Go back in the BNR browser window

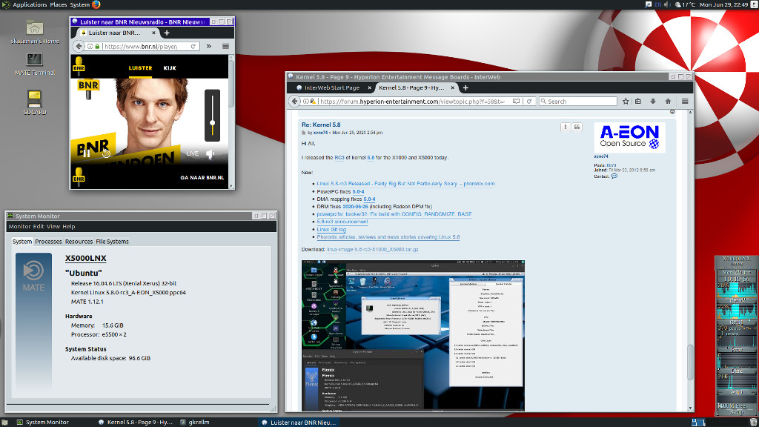(x=79, y=47)
